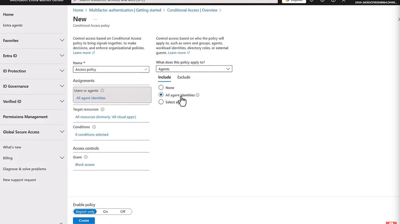Open the 0 conditions selected link
The height and width of the screenshot is (224, 400).
(x=92, y=134)
